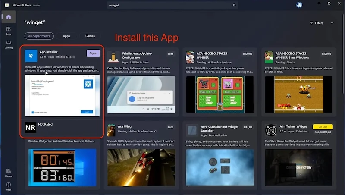Click the WinGet-AutoUpdate-Configurator title

coord(137,56)
